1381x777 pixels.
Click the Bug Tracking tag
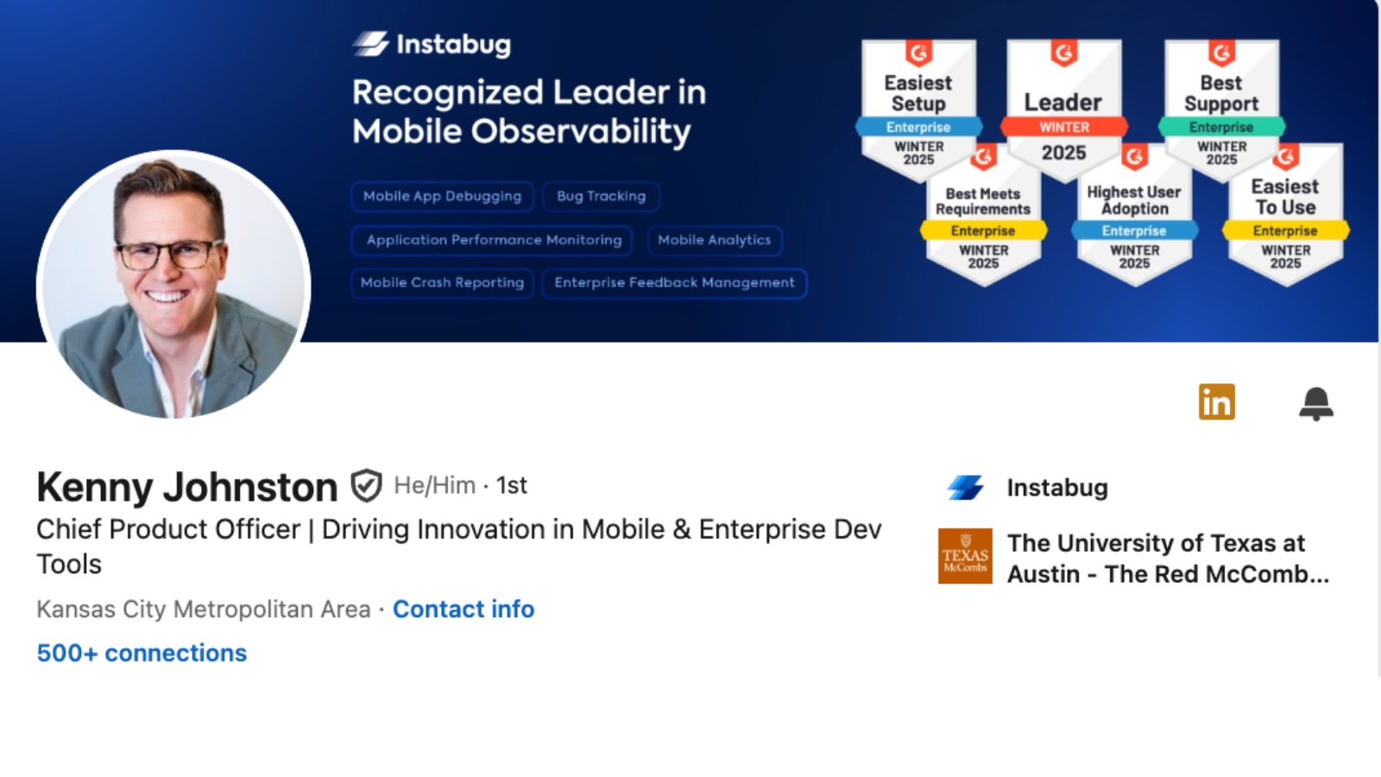click(x=601, y=197)
